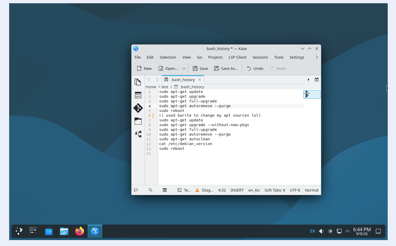
Task: Open the Projects list sidebar icon
Action: coord(138,95)
